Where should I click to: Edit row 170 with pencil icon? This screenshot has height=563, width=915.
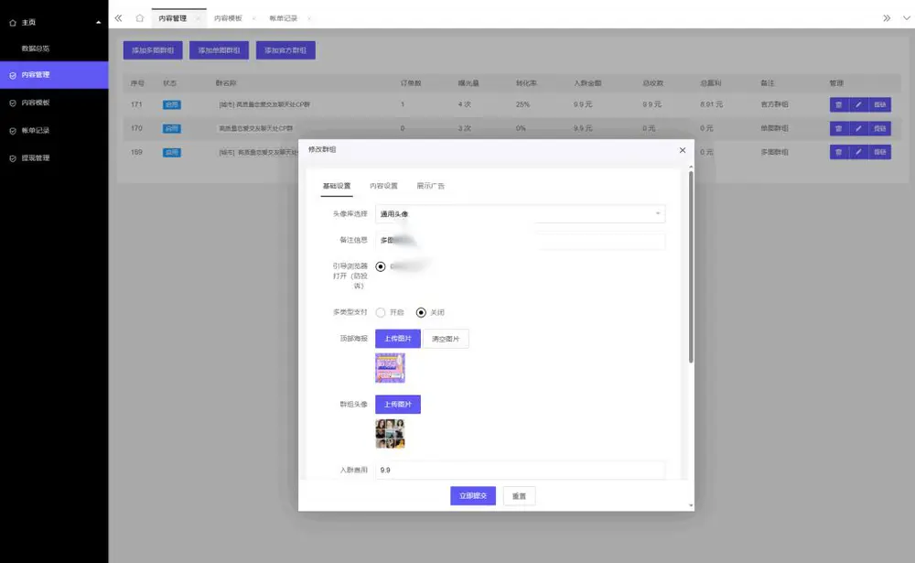click(x=858, y=128)
